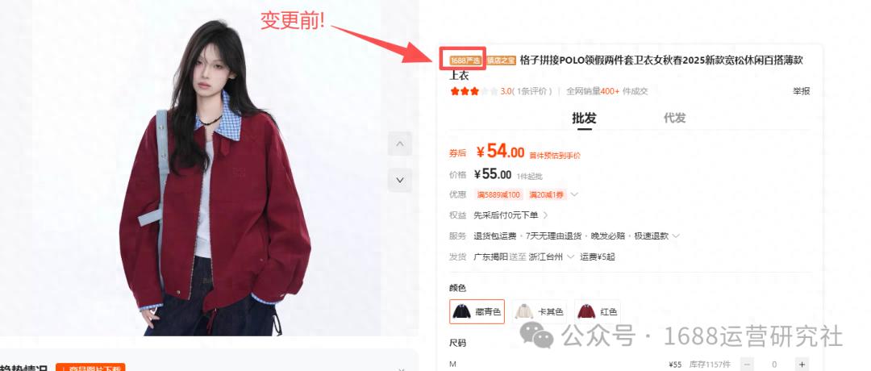This screenshot has height=371, width=871.
Task: Switch to the 批发 tab
Action: pos(584,119)
